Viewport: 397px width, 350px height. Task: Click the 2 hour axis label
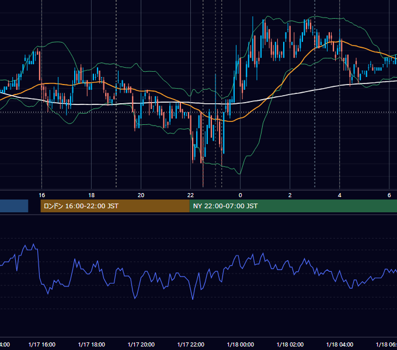pos(290,195)
